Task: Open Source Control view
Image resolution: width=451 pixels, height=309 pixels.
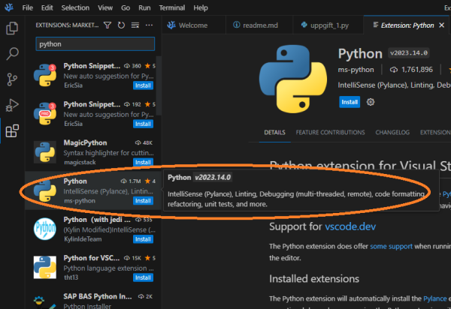Action: [12, 79]
